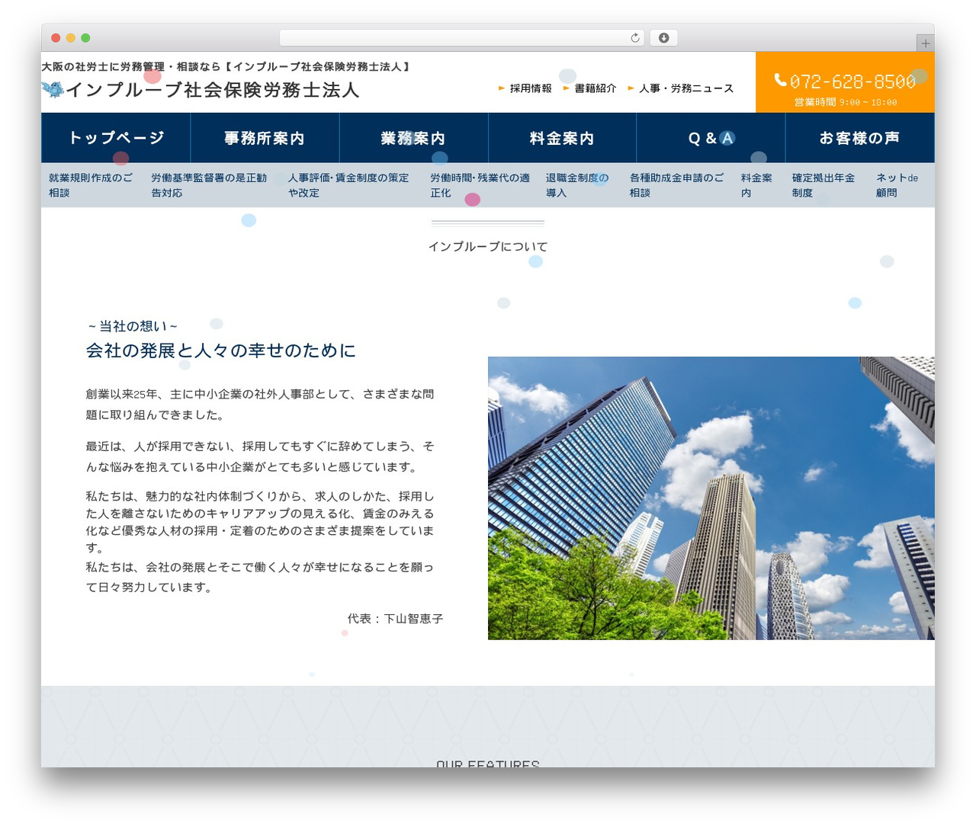This screenshot has height=826, width=976.
Task: Open the 事務所案内 menu item
Action: pos(265,138)
